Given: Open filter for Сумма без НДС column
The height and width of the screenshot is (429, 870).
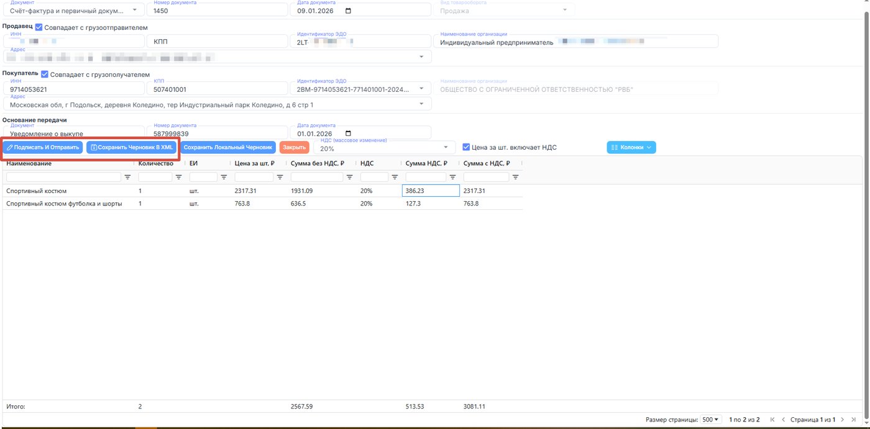Looking at the screenshot, I should [349, 177].
